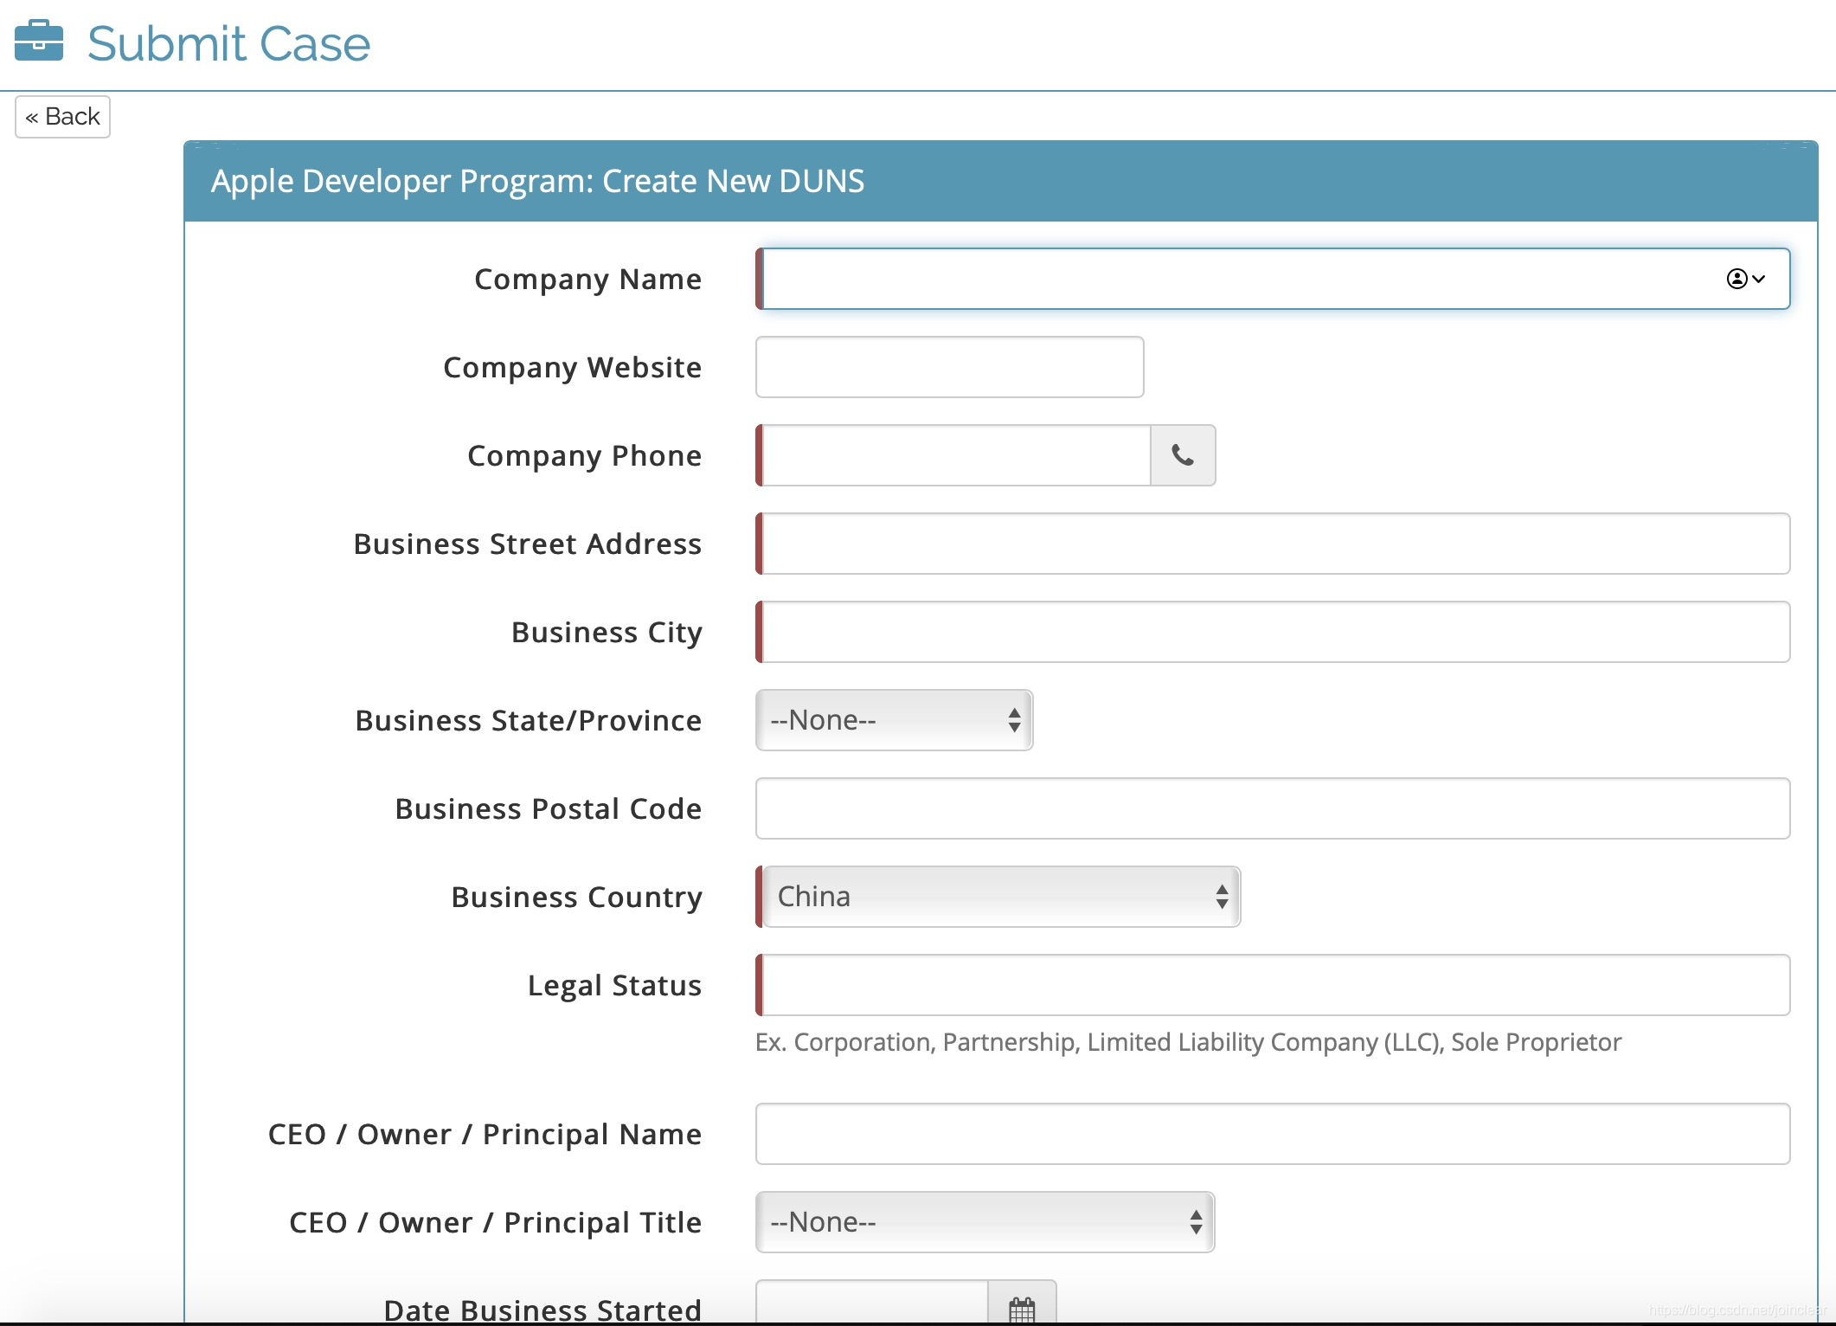Click the Company Phone label
Screen dimensions: 1836x1326
(585, 456)
